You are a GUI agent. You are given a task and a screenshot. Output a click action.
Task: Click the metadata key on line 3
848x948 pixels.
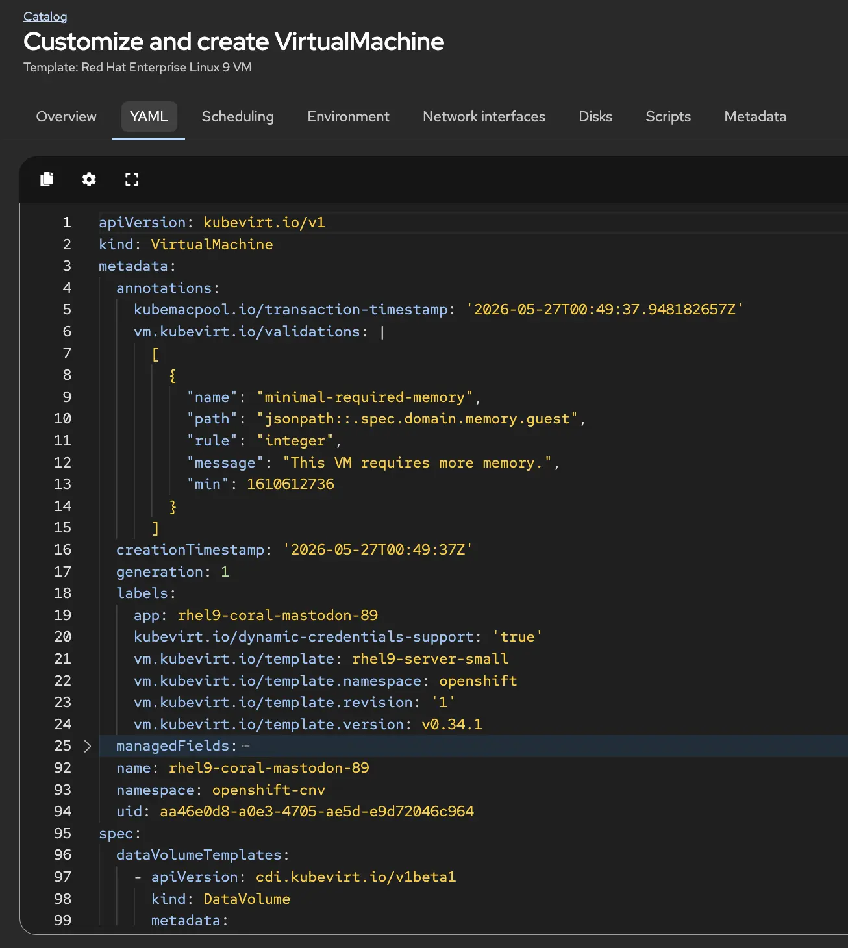[133, 266]
